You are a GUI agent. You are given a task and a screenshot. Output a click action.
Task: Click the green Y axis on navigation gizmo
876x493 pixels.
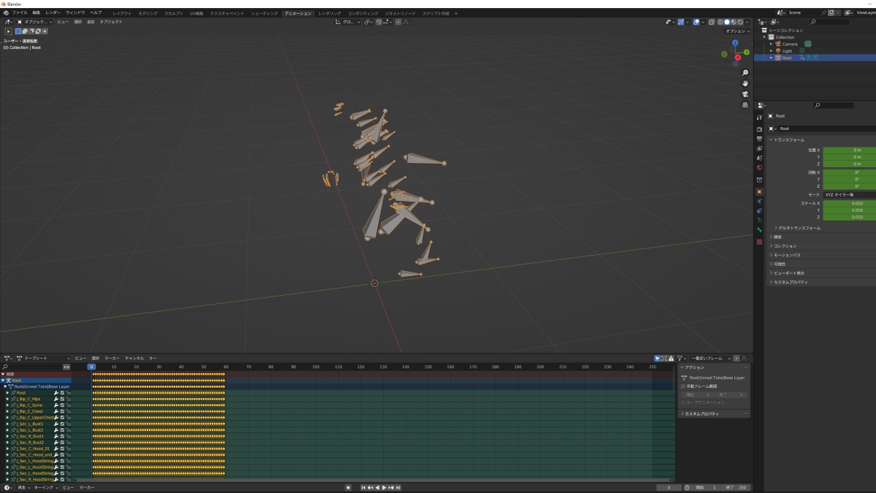pos(746,53)
